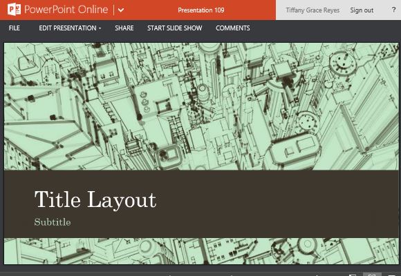Click the PowerPoint logo icon
This screenshot has width=401, height=276.
click(x=14, y=10)
